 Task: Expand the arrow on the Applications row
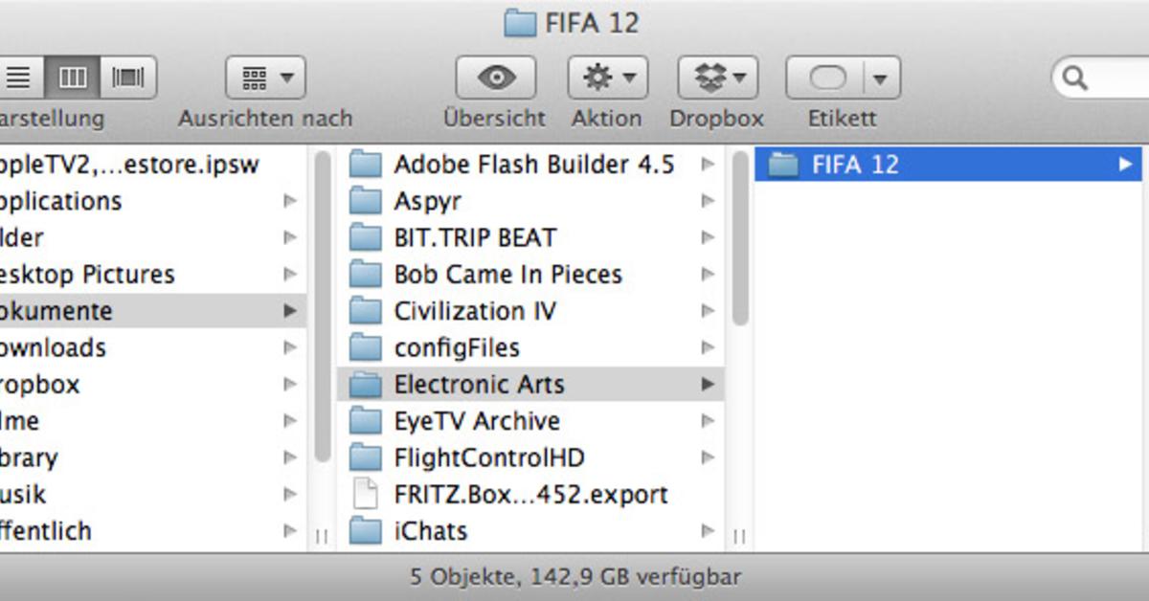click(x=289, y=201)
